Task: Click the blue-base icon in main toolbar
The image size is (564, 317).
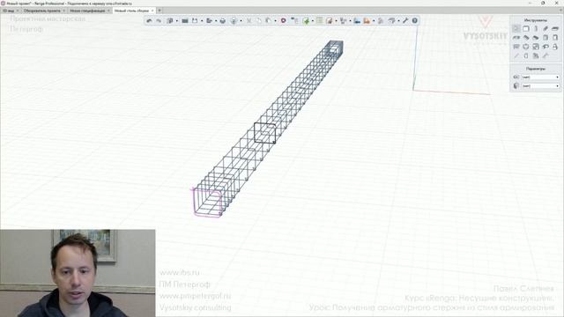Action: point(357,21)
